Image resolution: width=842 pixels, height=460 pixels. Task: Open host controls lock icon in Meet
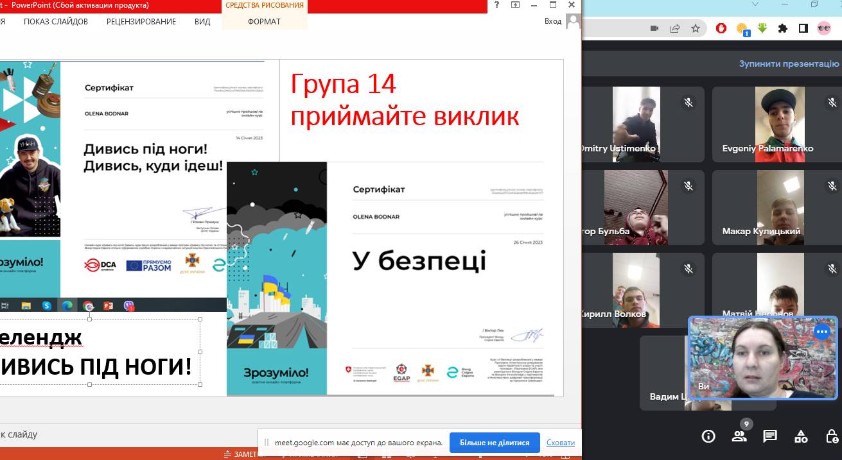coord(831,436)
